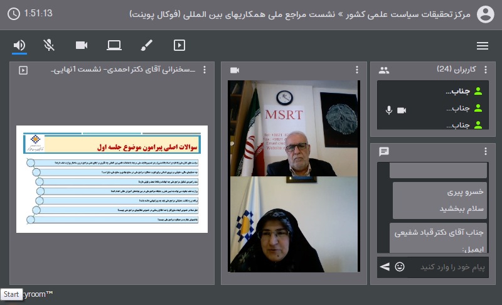The height and width of the screenshot is (305, 502).
Task: Select the whiteboard brush tool
Action: pos(146,45)
